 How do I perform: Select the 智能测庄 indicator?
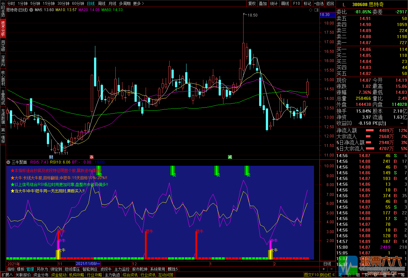tap(90, 269)
